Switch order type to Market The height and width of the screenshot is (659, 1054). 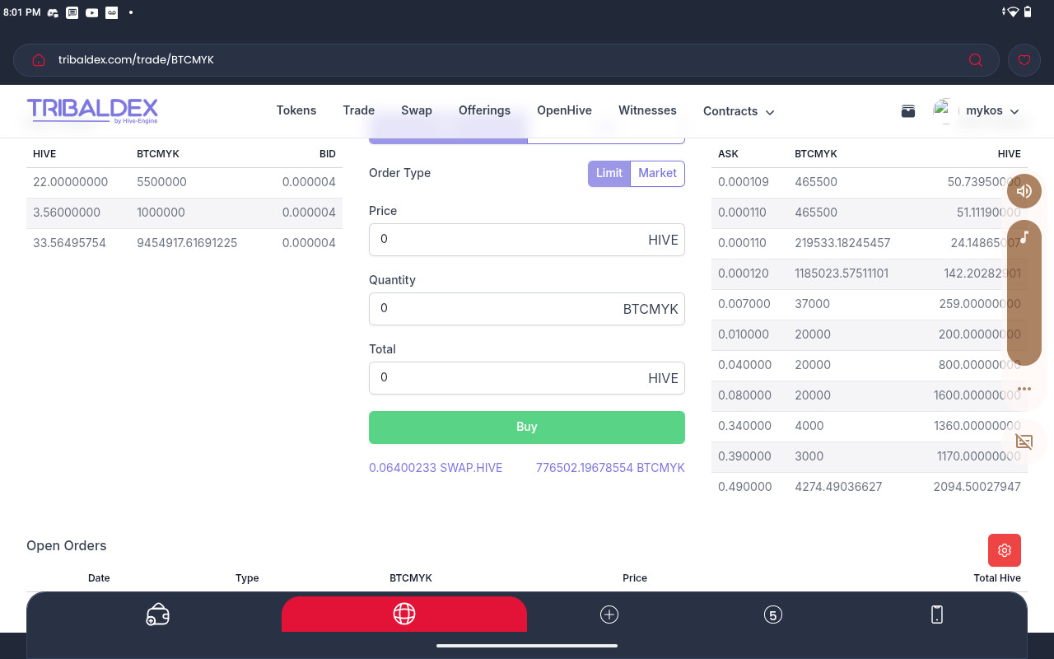657,173
